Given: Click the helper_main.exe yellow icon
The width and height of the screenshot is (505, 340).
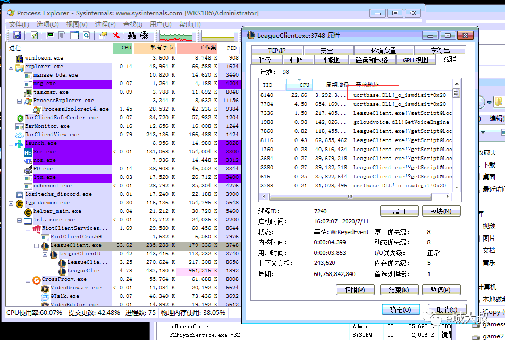Looking at the screenshot, I should coord(28,211).
